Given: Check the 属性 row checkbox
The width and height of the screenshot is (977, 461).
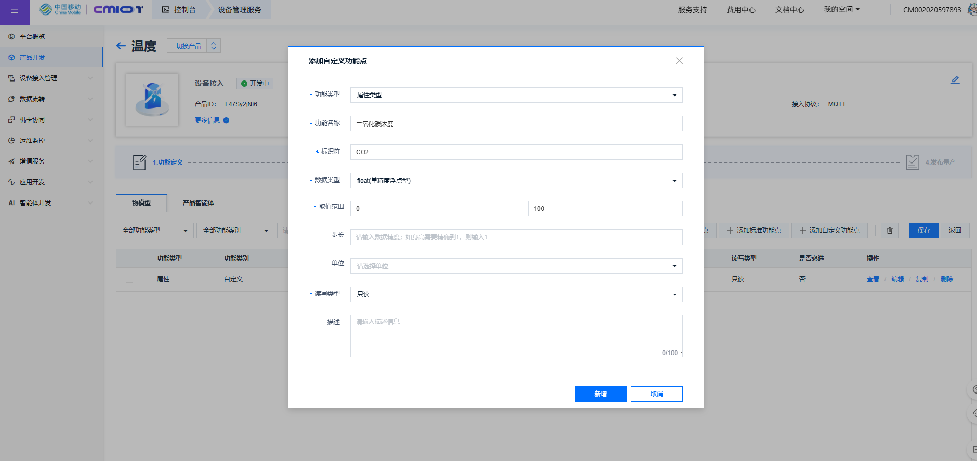Looking at the screenshot, I should click(129, 279).
